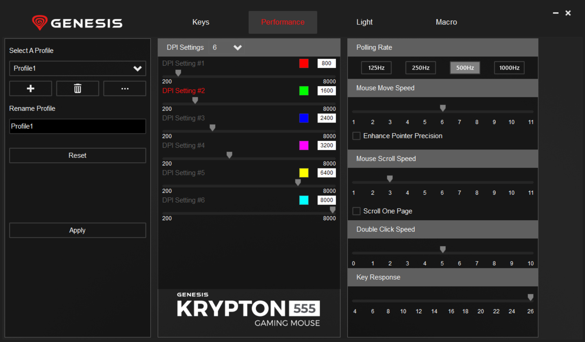The image size is (585, 342).
Task: Select 250Hz polling rate
Action: coord(421,68)
